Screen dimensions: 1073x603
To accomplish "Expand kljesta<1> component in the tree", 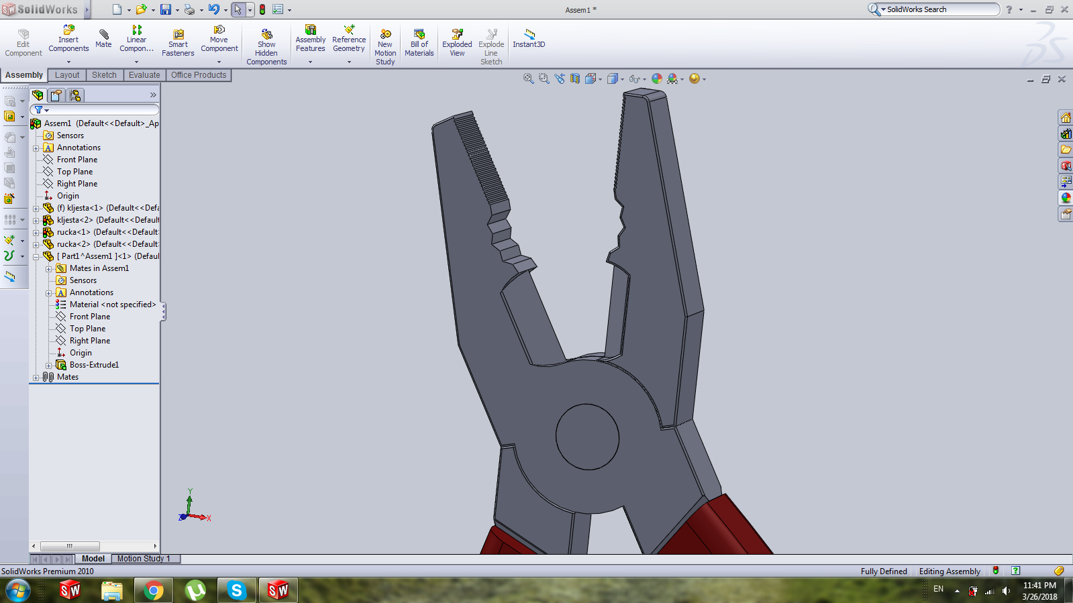I will 36,208.
